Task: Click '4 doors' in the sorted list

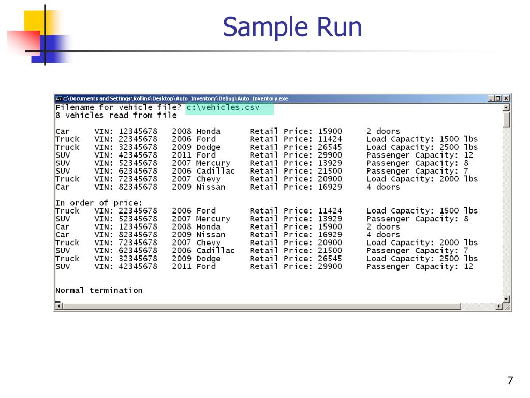Action: (383, 235)
